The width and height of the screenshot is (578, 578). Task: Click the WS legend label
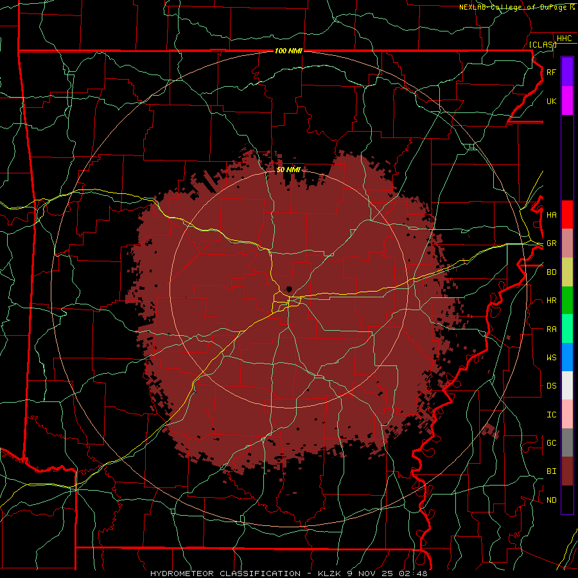[551, 358]
